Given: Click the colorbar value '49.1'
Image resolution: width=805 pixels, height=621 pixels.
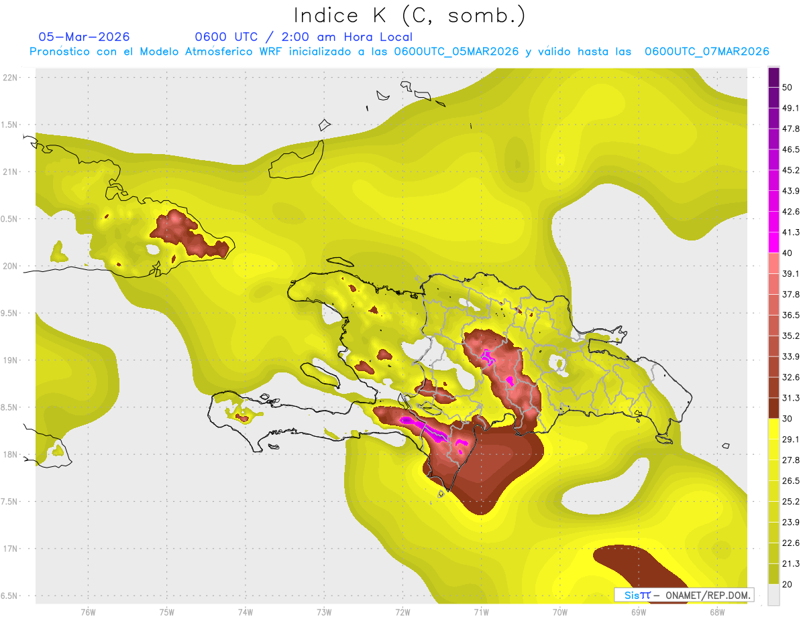Looking at the screenshot, I should click(791, 108).
